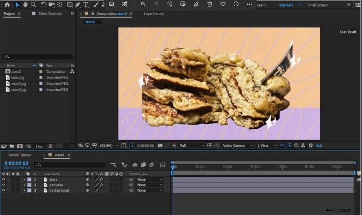Click the stars2 breadcrumb in the viewer
This screenshot has width=362, height=215.
[90, 22]
